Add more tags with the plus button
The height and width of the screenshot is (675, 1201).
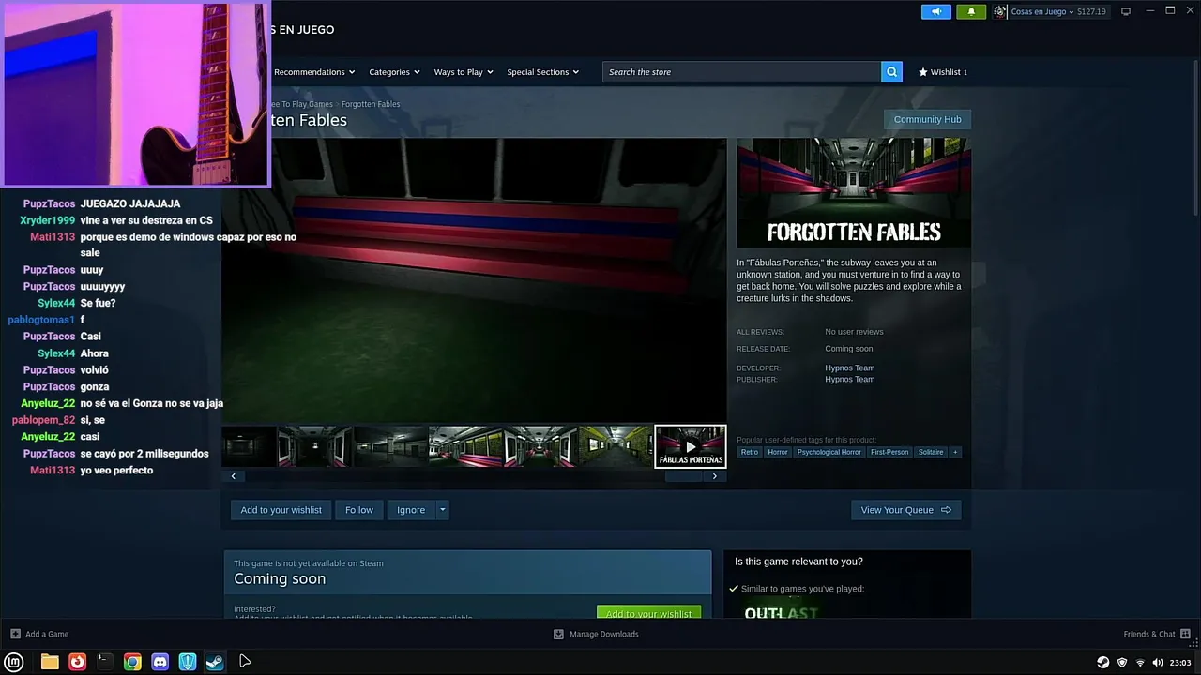955,452
